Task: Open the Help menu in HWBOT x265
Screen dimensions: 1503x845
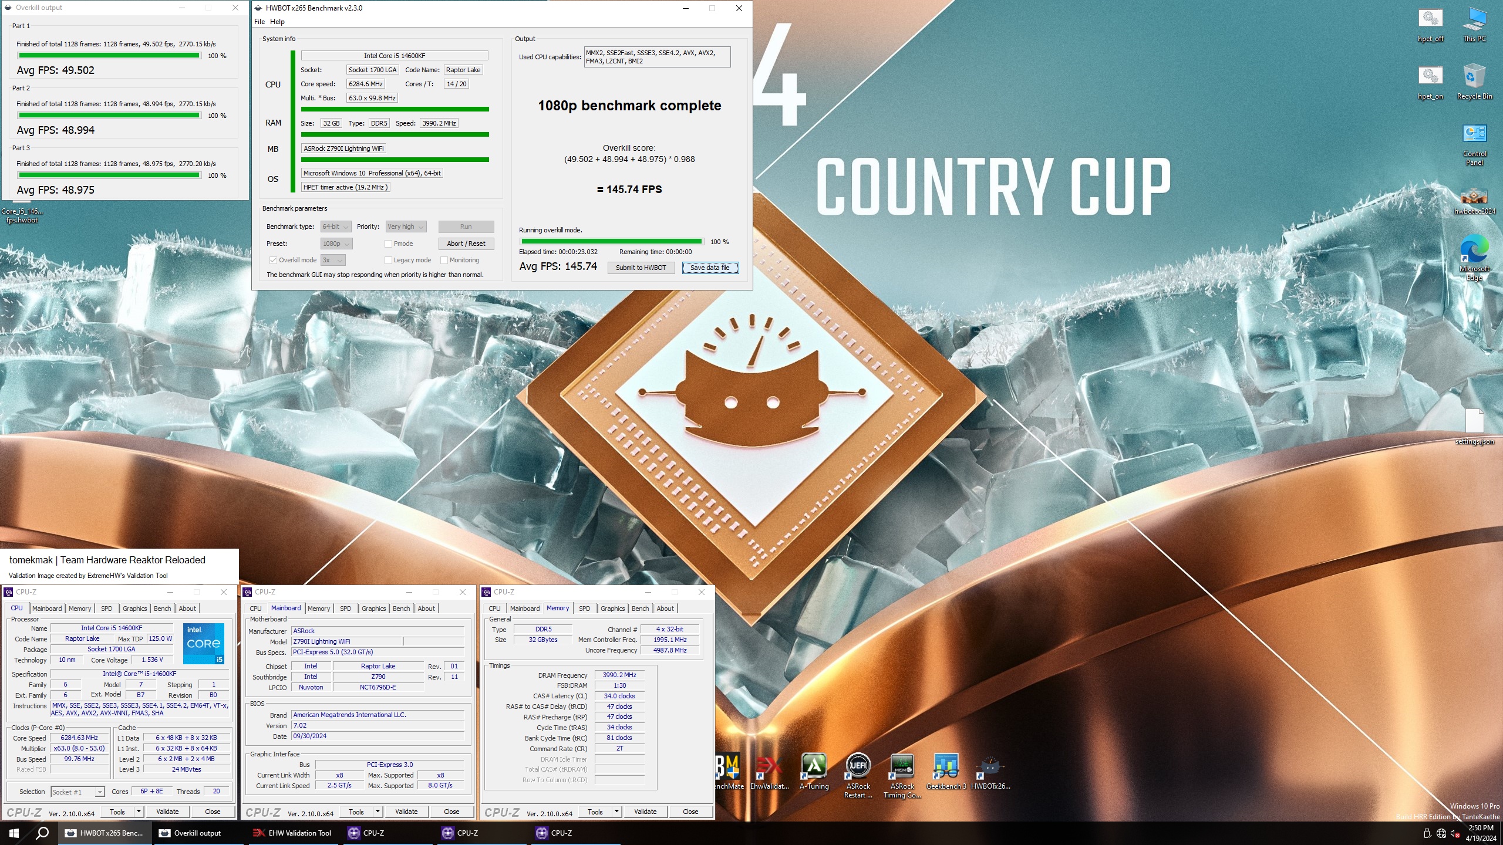Action: click(x=277, y=22)
